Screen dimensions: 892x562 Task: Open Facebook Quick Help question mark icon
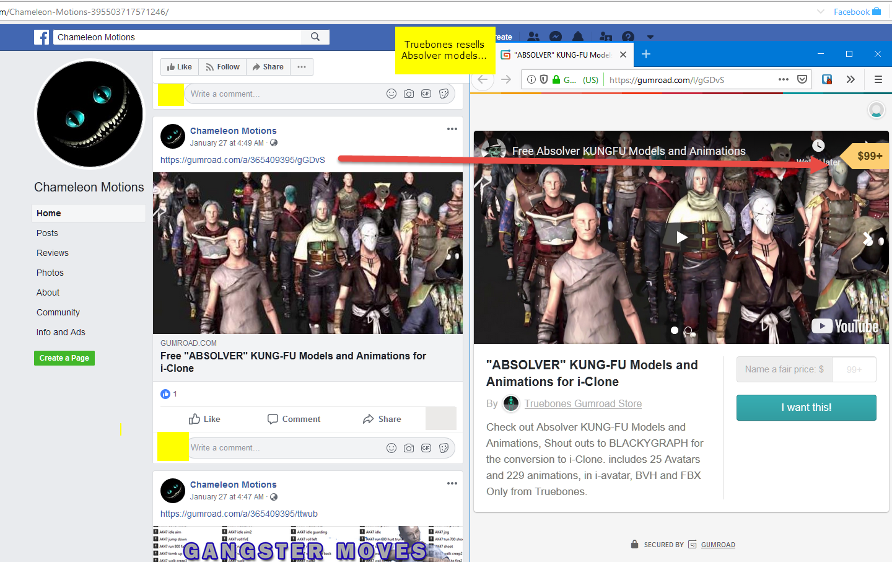(628, 37)
